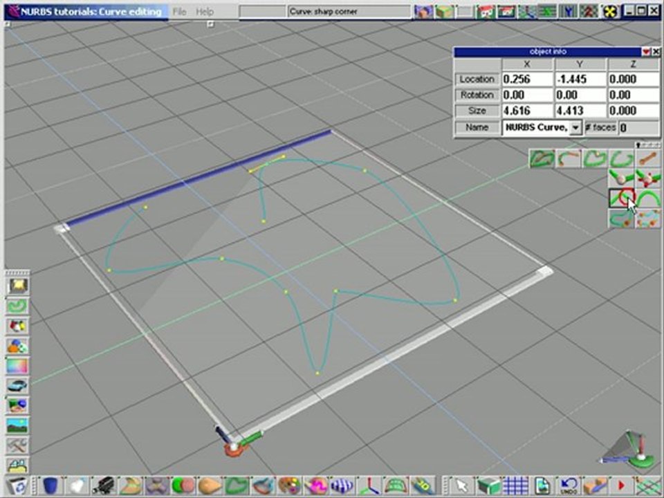Select the smooth green arch curve tool
The height and width of the screenshot is (498, 664).
click(x=648, y=198)
